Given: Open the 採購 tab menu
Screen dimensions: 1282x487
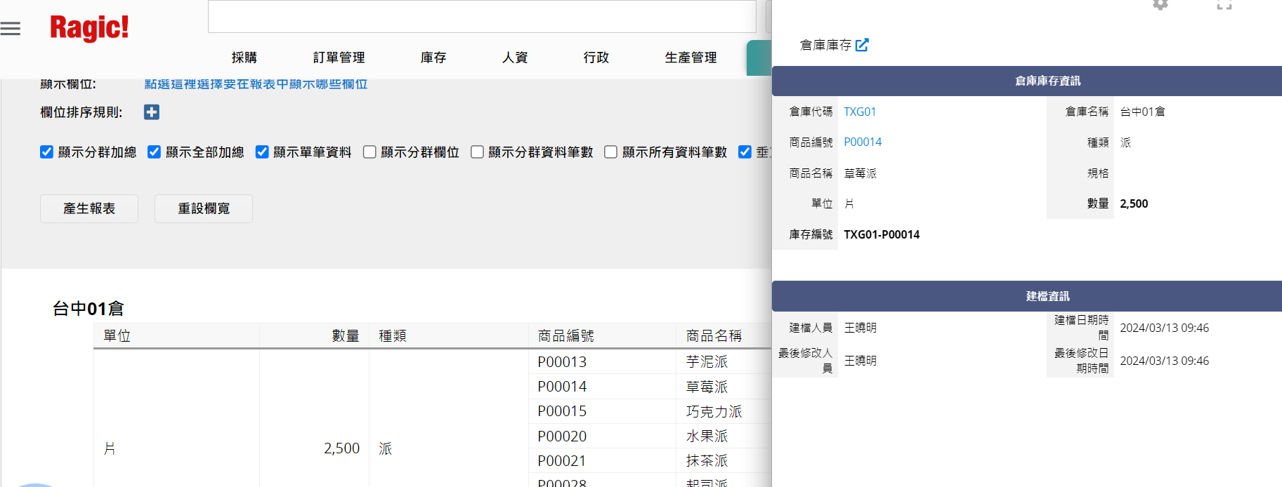Looking at the screenshot, I should (244, 58).
